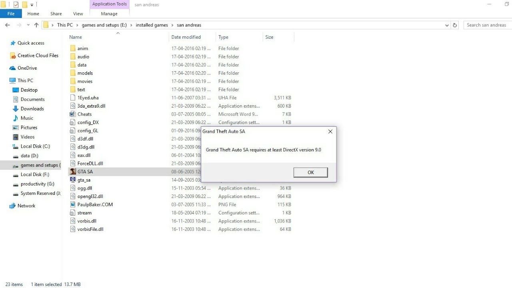512x288 pixels.
Task: Close the Grand Theft Auto SA dialog
Action: pos(330,131)
